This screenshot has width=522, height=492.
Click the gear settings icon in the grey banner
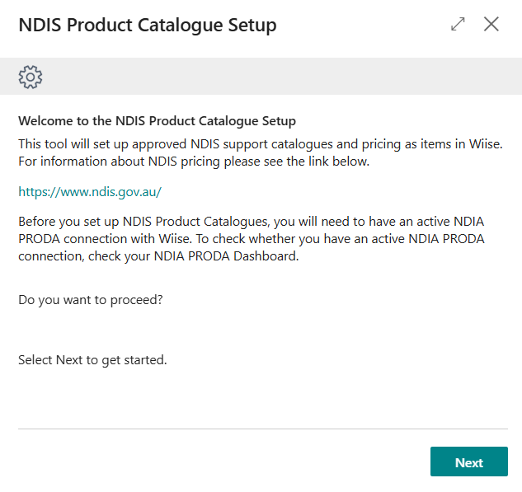click(x=31, y=77)
